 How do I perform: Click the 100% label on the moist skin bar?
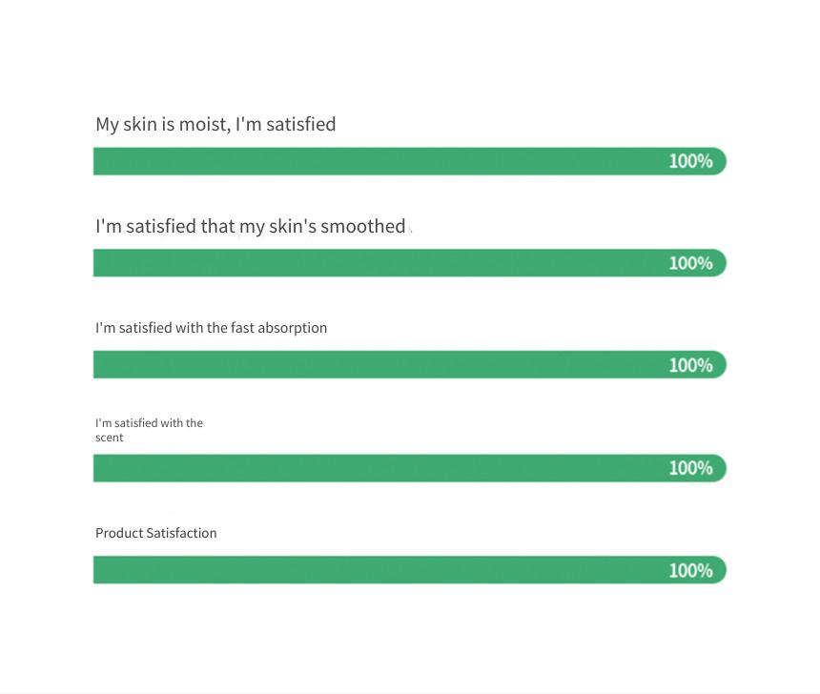click(691, 161)
